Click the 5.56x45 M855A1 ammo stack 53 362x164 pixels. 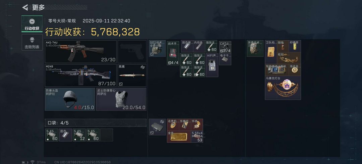click(x=197, y=137)
